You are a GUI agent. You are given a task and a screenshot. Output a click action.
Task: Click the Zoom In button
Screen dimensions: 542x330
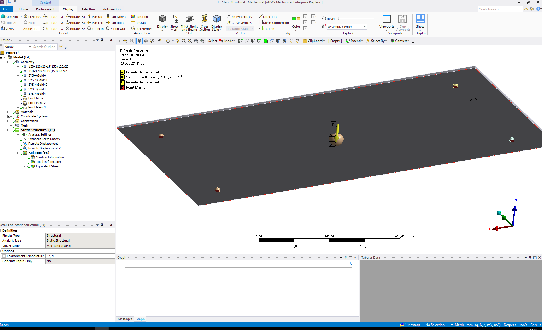pyautogui.click(x=95, y=29)
